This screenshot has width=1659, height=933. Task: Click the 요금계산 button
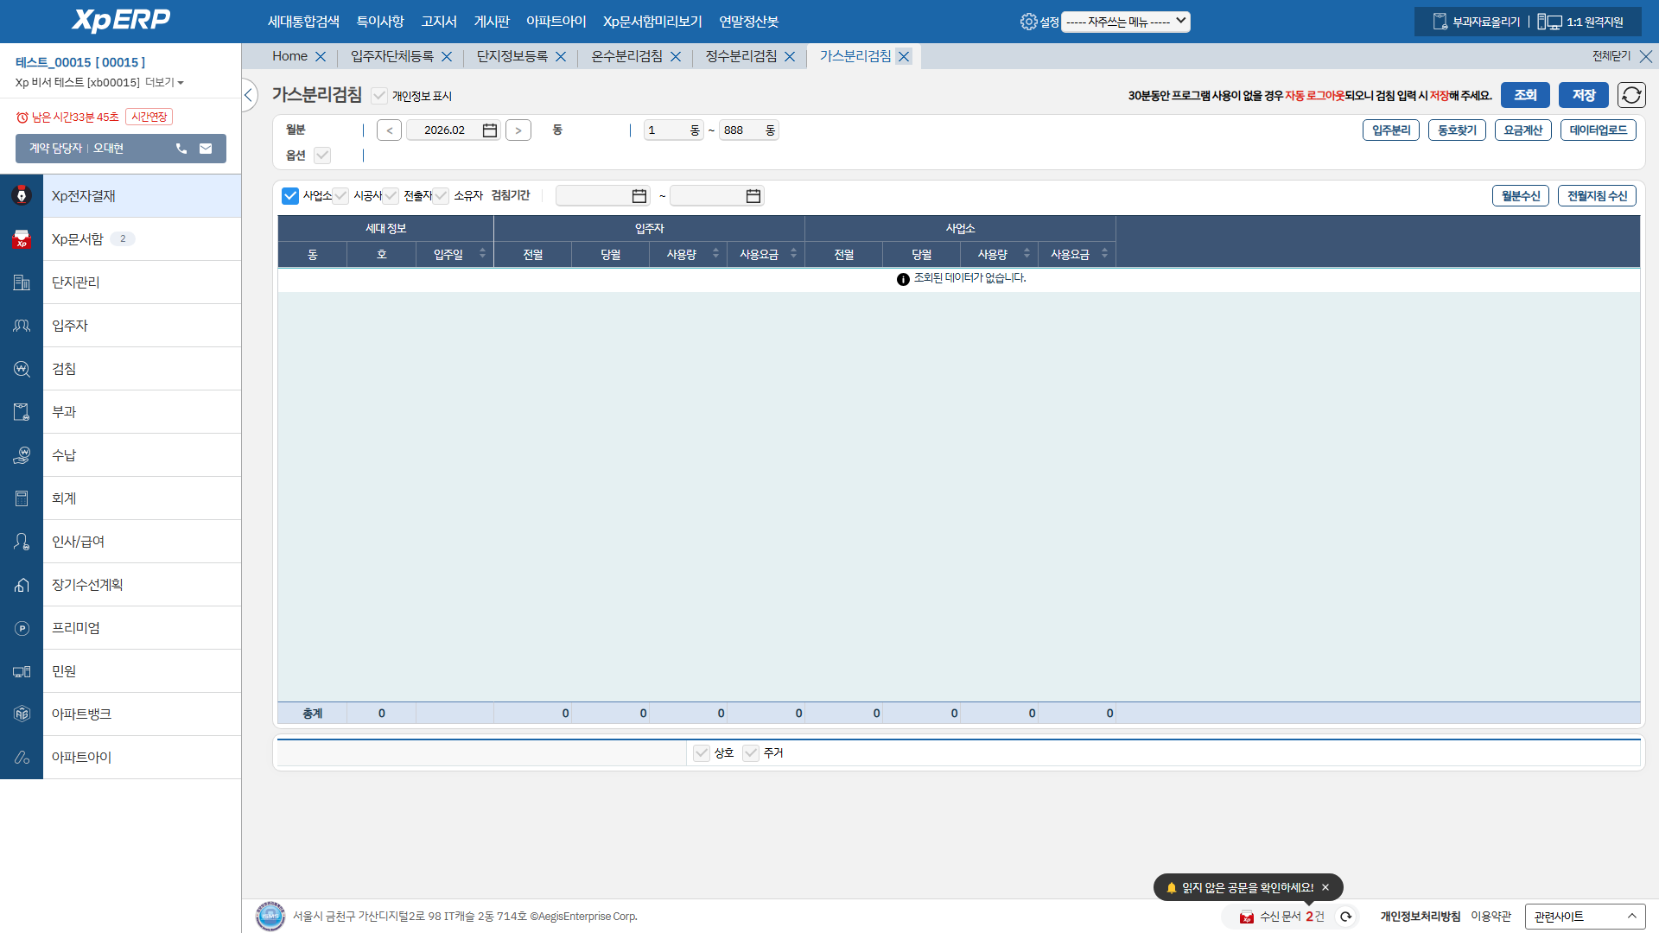click(x=1522, y=130)
